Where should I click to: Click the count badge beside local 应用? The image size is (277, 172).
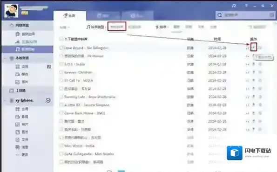pos(49,66)
